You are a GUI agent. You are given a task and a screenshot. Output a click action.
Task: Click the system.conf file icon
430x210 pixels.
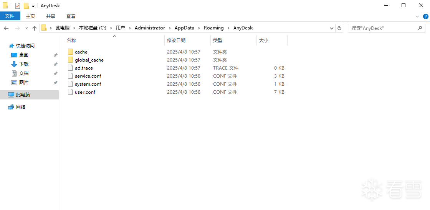coord(71,84)
